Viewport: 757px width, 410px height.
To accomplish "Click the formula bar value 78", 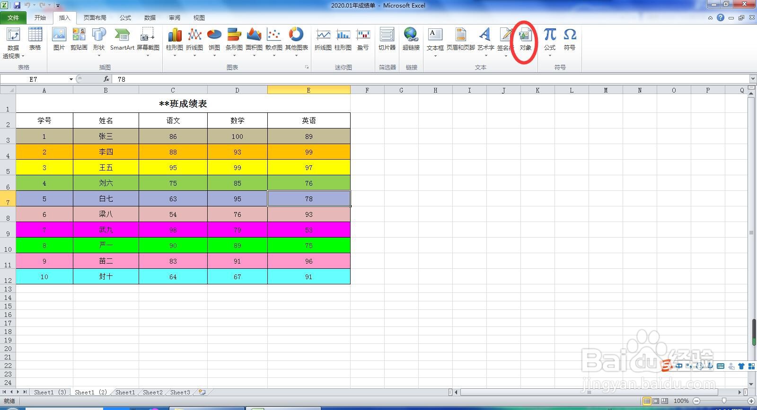I will click(122, 79).
